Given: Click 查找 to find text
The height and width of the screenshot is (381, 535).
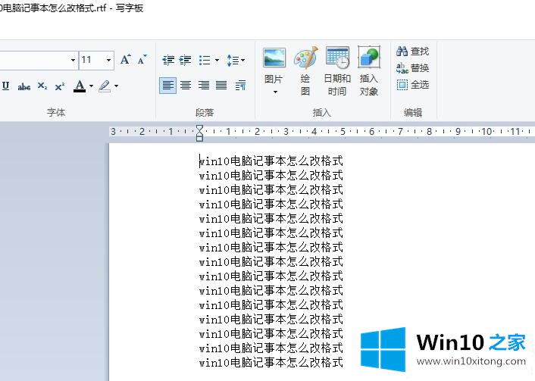Looking at the screenshot, I should click(412, 52).
